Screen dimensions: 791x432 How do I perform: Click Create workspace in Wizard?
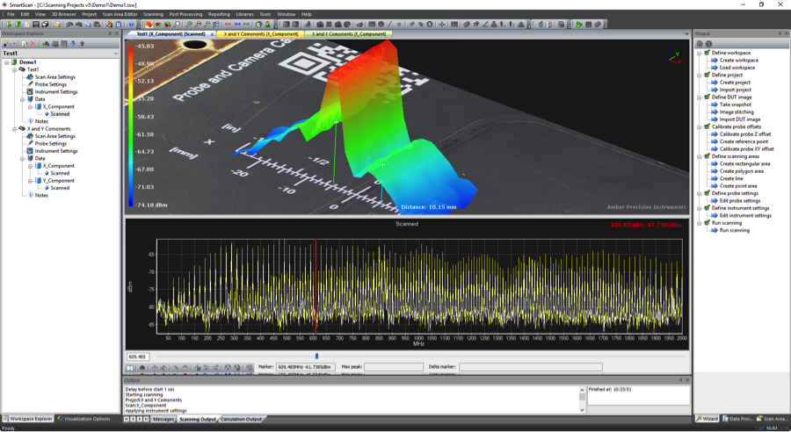click(x=738, y=60)
